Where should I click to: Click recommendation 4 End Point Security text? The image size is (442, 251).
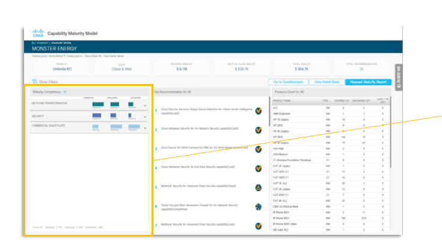[198, 167]
